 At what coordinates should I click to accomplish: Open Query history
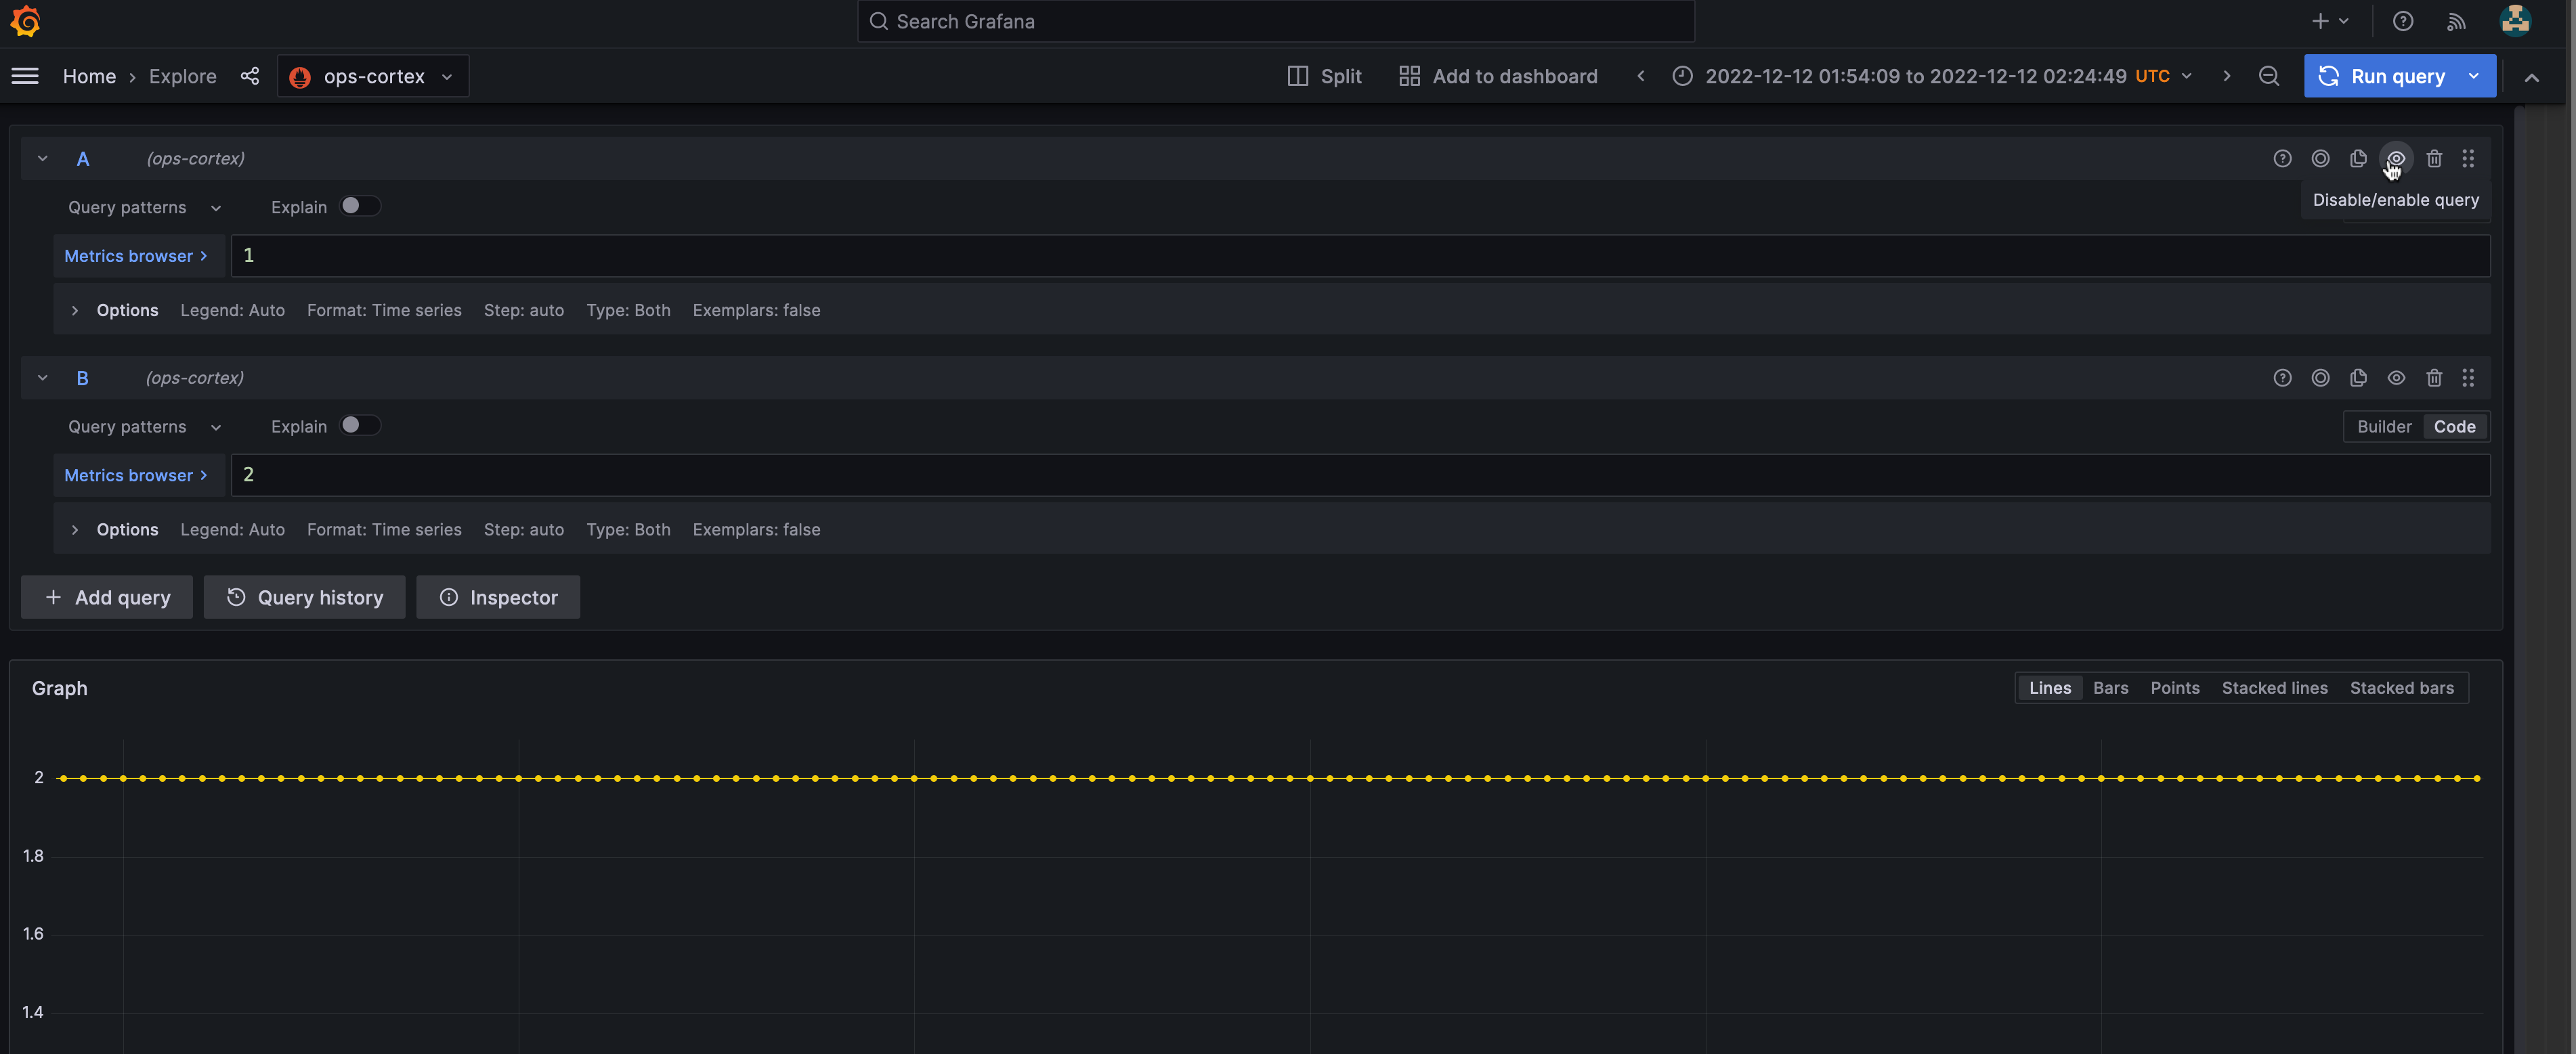pos(304,597)
